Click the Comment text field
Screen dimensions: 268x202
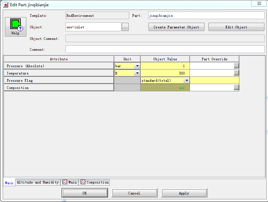point(165,49)
